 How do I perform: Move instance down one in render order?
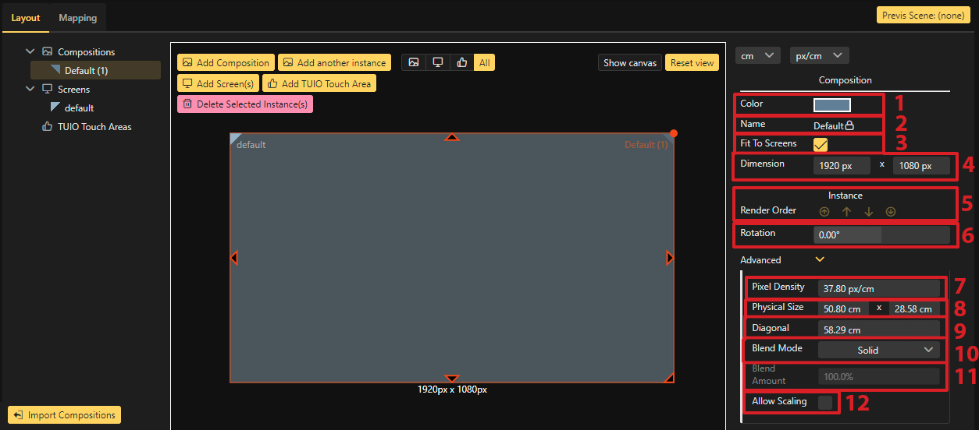pyautogui.click(x=868, y=212)
